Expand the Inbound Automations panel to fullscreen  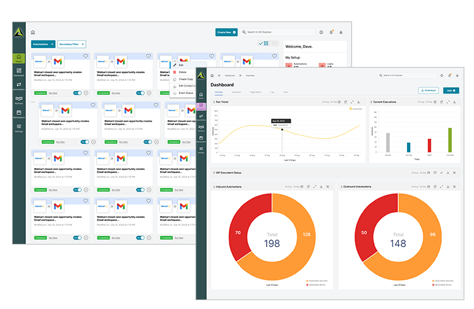[315, 186]
